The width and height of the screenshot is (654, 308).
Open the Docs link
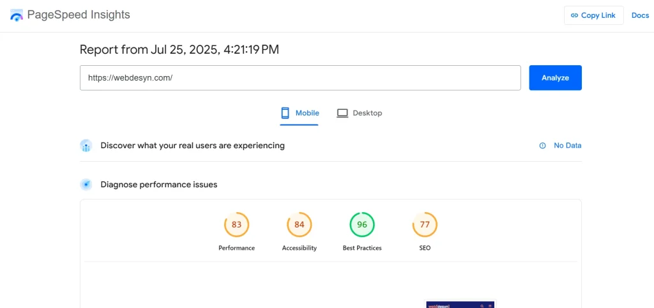tap(640, 15)
